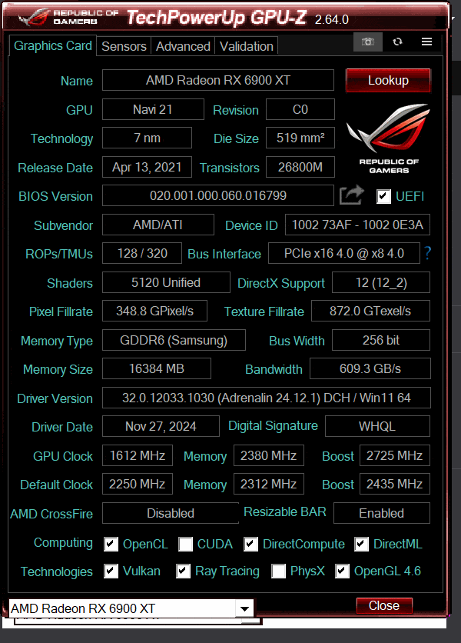The image size is (461, 643).
Task: Toggle the DirectCompute checkbox
Action: (250, 545)
